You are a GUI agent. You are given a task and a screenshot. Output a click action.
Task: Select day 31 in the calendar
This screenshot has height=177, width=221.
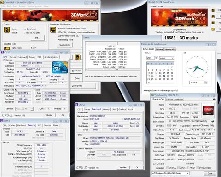coord(148,83)
